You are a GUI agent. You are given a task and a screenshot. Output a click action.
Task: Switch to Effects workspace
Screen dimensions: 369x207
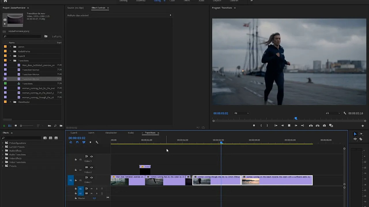click(187, 1)
